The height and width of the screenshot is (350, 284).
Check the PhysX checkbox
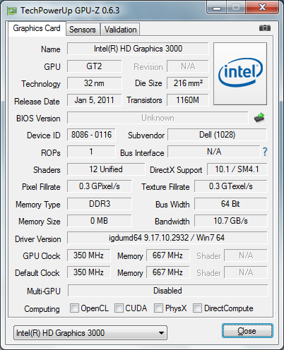pos(158,308)
